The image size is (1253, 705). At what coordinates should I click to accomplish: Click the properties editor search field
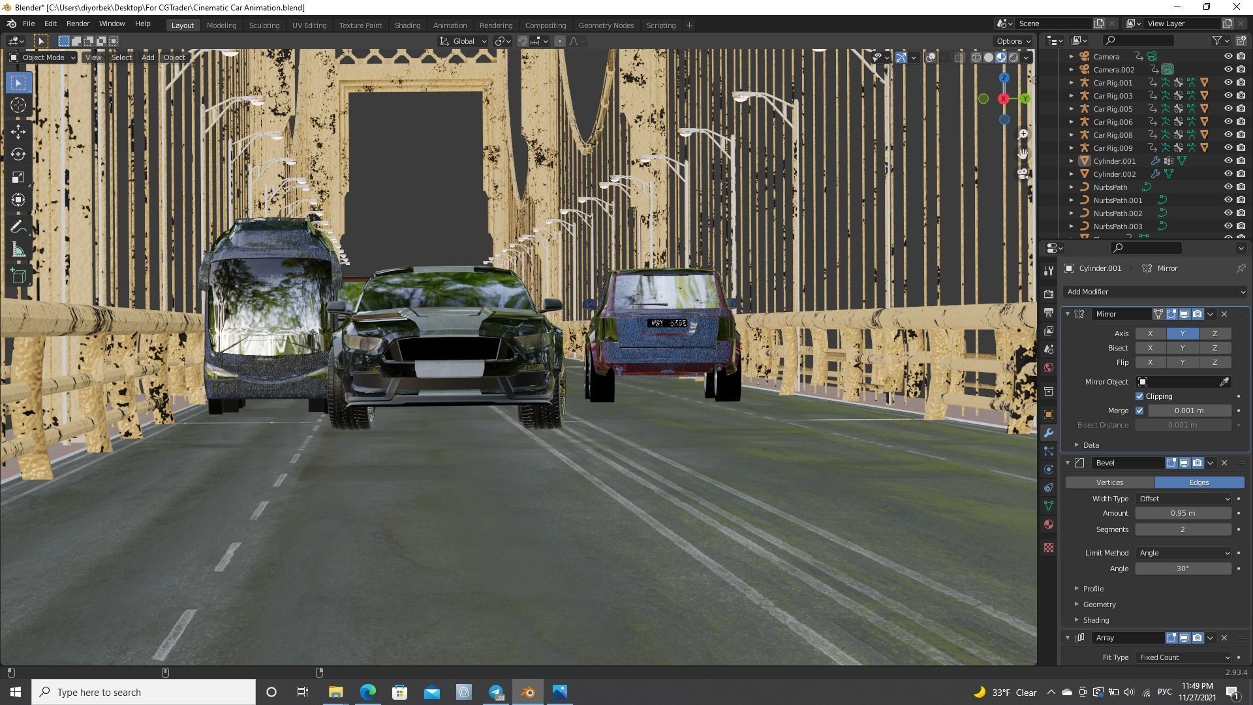coord(1146,248)
